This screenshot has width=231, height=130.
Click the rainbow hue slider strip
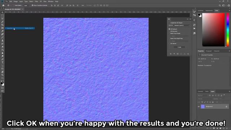228,30
